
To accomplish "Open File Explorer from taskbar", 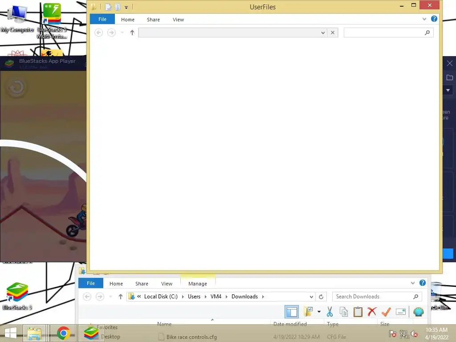I will pyautogui.click(x=34, y=333).
